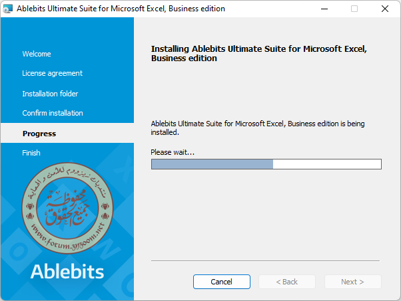Select the License agreement step
This screenshot has width=401, height=301.
(x=52, y=74)
